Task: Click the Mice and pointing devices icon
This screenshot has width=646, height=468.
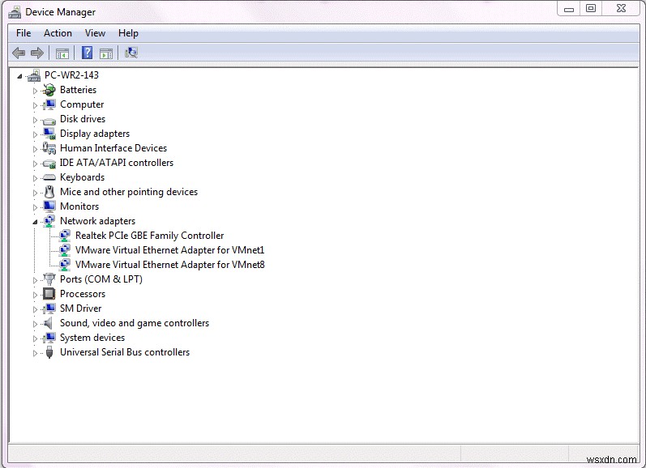Action: point(49,192)
